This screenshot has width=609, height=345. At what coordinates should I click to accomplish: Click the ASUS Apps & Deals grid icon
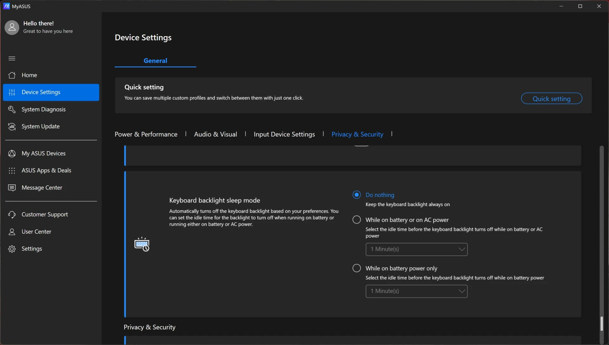(x=12, y=170)
